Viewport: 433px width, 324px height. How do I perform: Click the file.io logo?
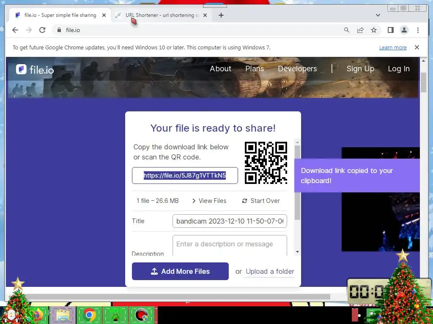pyautogui.click(x=35, y=70)
